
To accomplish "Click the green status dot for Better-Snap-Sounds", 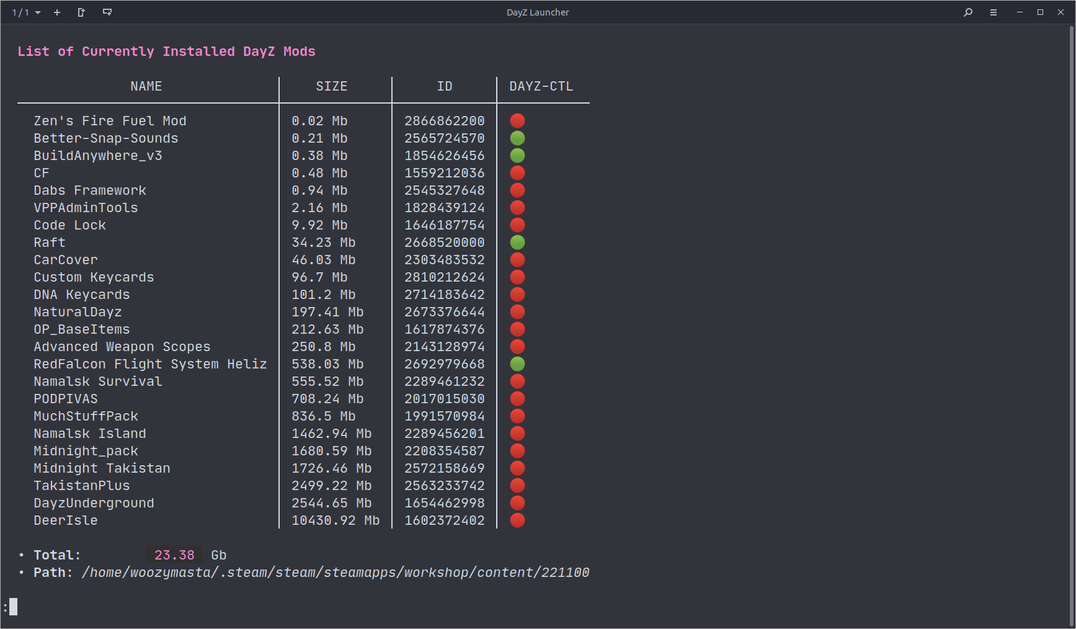I will tap(517, 138).
